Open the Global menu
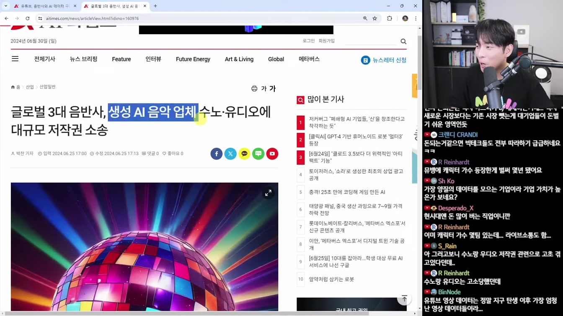563x316 pixels. pos(276,59)
